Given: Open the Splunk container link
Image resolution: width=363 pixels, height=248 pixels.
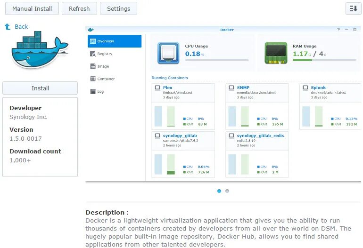Looking at the screenshot, I should point(318,88).
